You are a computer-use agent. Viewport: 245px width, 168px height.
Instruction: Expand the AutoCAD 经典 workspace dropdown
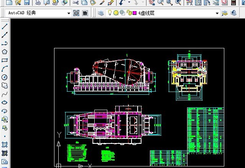point(69,13)
